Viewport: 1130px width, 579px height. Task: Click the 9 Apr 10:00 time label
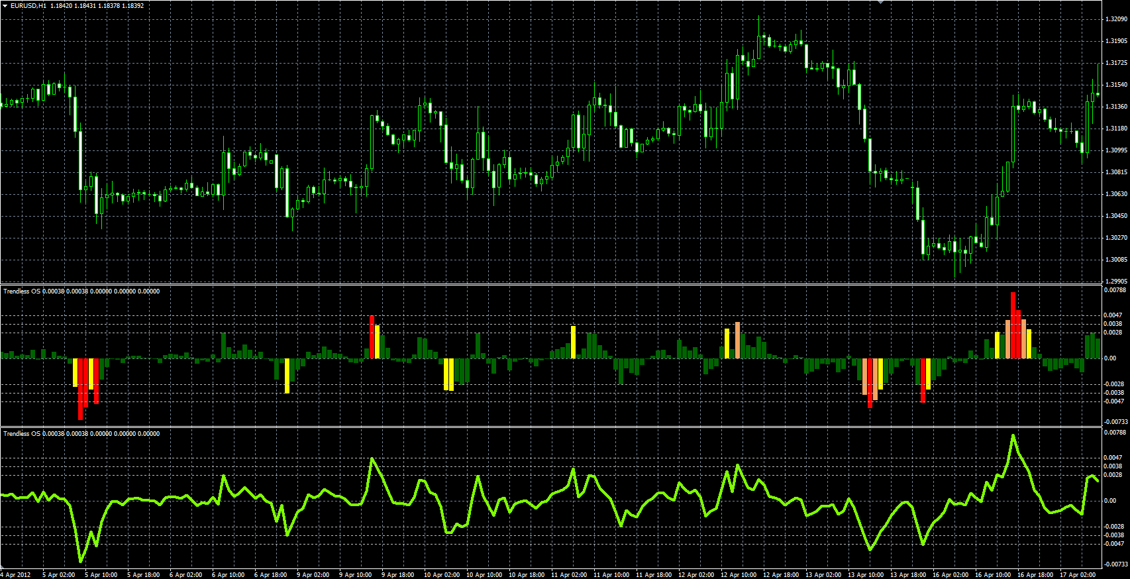coord(355,575)
